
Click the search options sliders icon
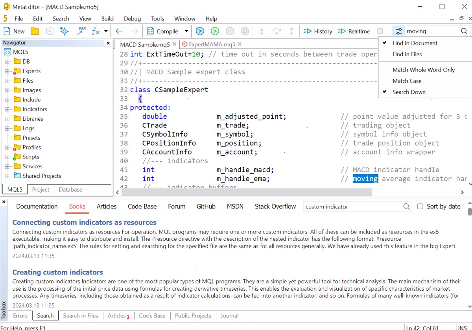tap(399, 31)
